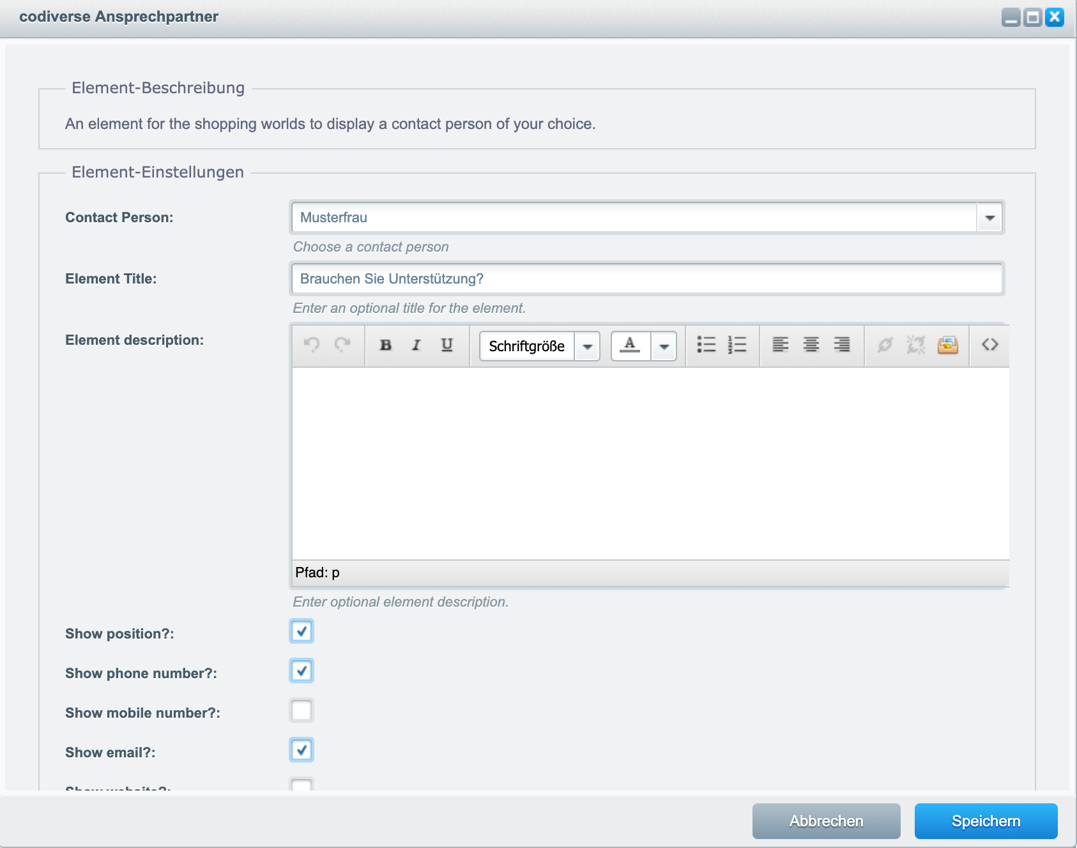
Task: Insert a numbered list
Action: point(737,345)
